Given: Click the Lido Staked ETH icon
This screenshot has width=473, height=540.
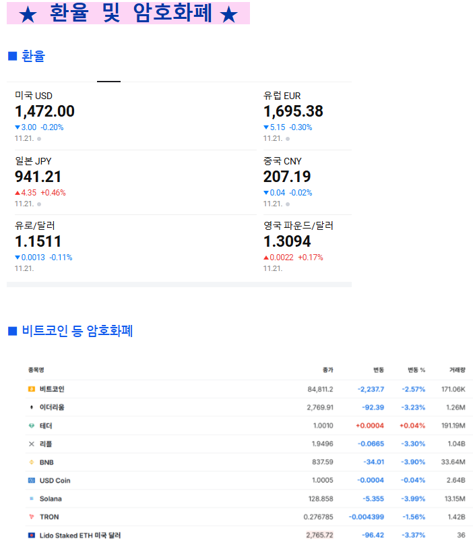Looking at the screenshot, I should tap(31, 535).
